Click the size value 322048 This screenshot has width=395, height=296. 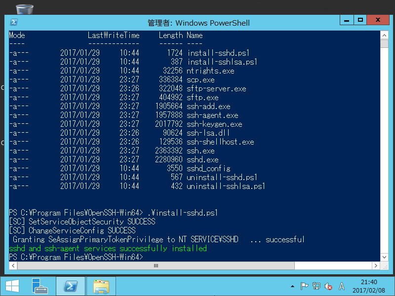coord(171,88)
